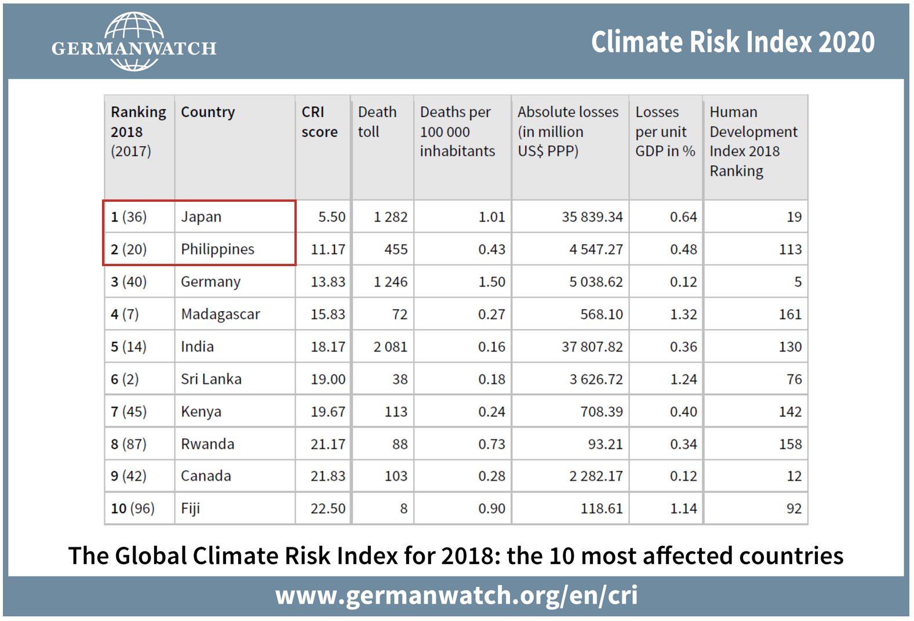Click the Germanwatch globe logo
Image resolution: width=914 pixels, height=621 pixels.
[x=134, y=42]
